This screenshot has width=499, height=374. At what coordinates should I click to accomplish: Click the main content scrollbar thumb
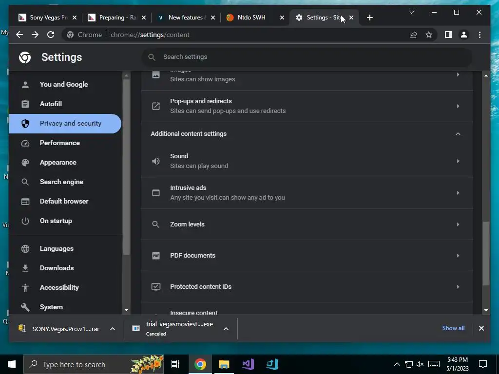tap(486, 253)
